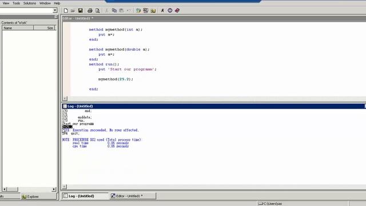
Task: Sort by the Size column header
Action: (x=44, y=28)
